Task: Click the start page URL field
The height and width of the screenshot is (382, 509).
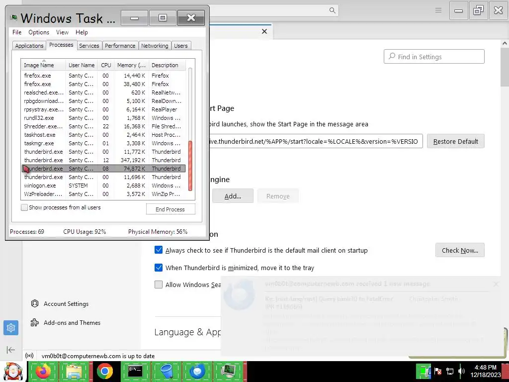Action: click(316, 141)
